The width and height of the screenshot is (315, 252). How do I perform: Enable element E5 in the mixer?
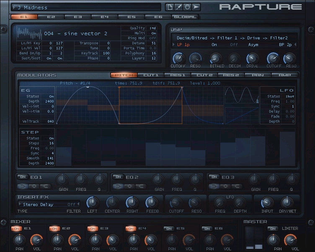[x=169, y=229]
